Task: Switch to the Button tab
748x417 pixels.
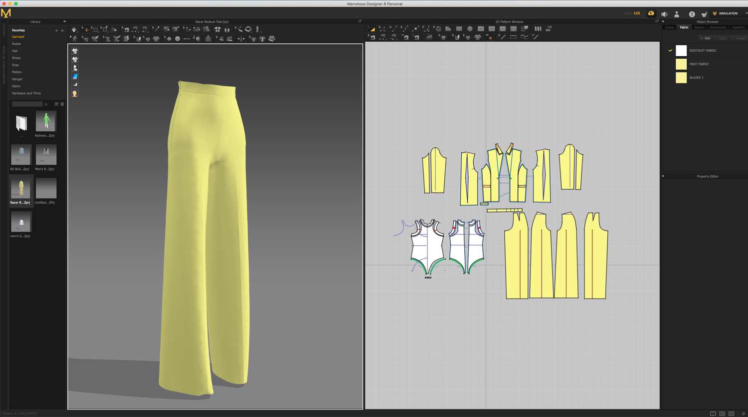Action: (699, 27)
